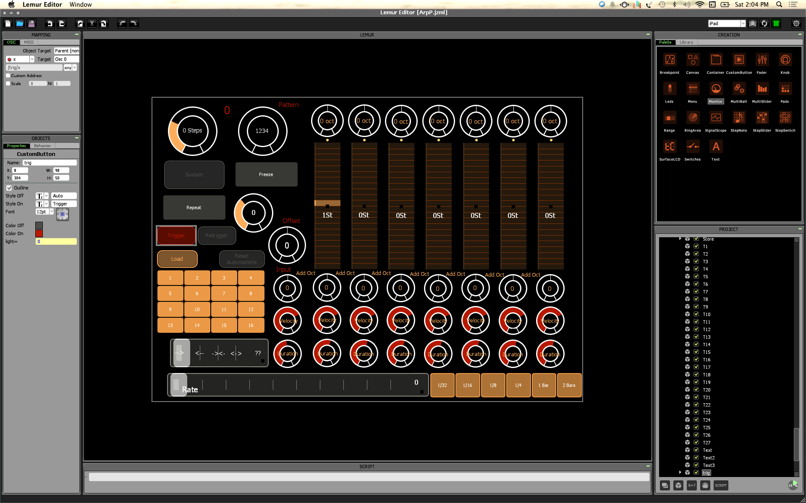Click the SCRIPT button in Project panel
The width and height of the screenshot is (806, 503).
tap(721, 485)
